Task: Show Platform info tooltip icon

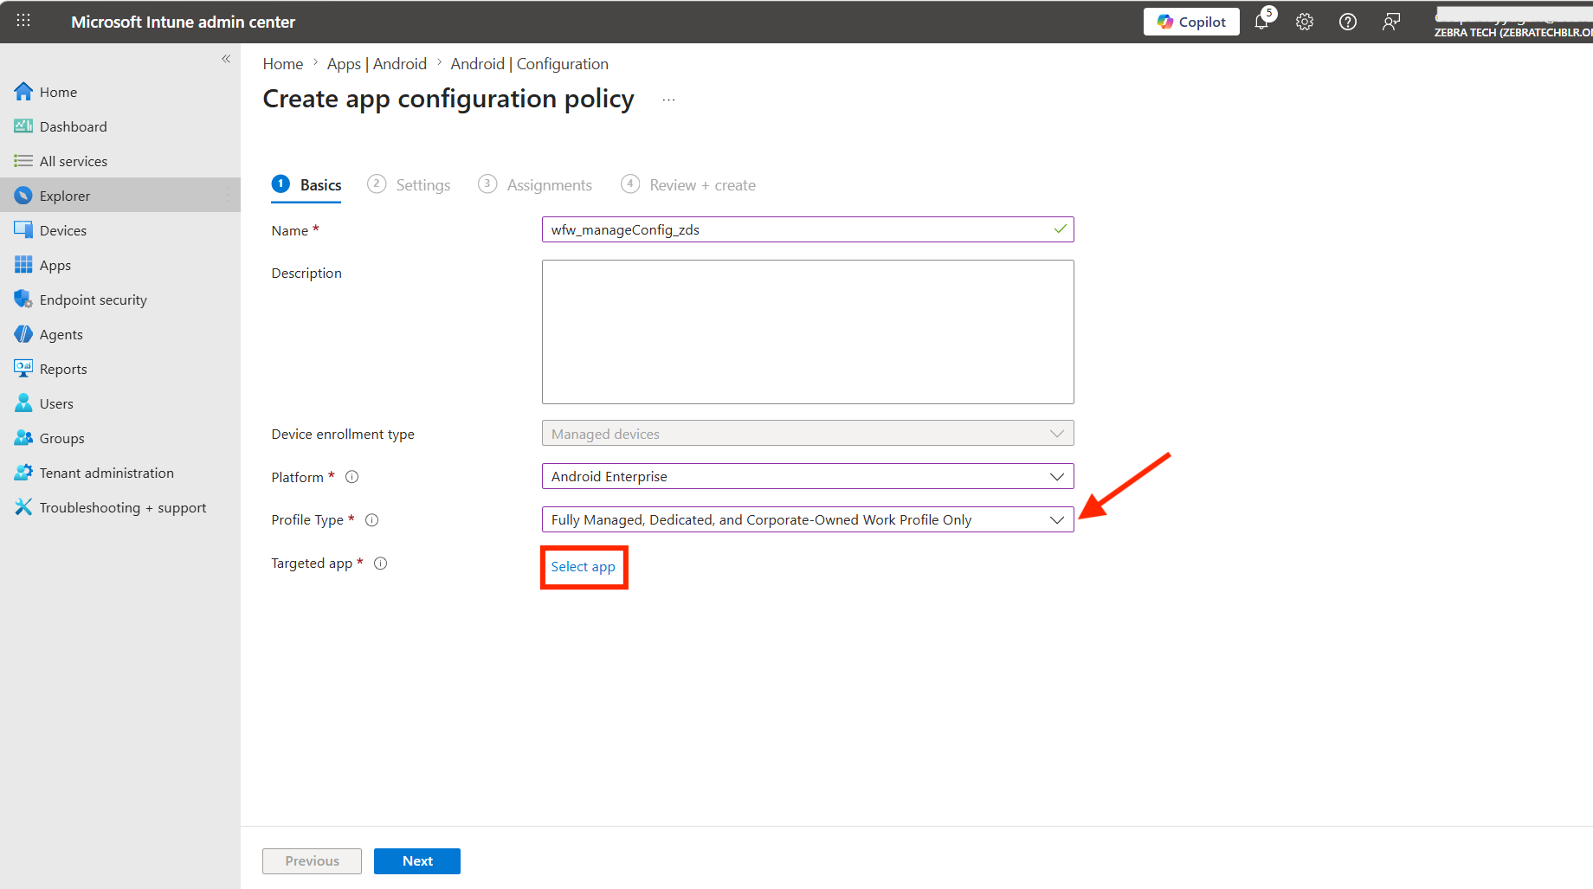Action: click(x=352, y=477)
